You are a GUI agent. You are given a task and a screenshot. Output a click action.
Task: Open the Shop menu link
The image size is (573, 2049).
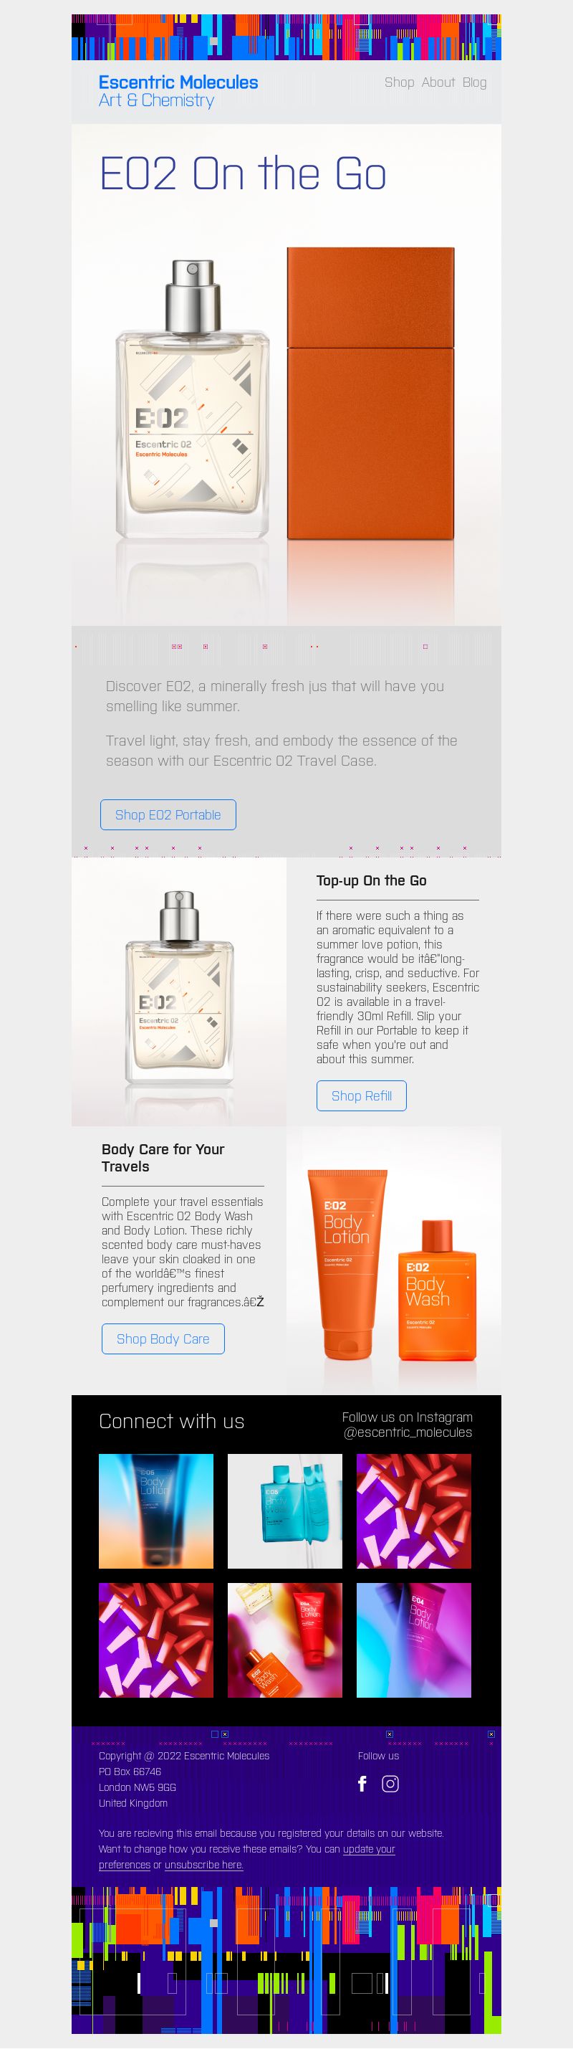399,82
